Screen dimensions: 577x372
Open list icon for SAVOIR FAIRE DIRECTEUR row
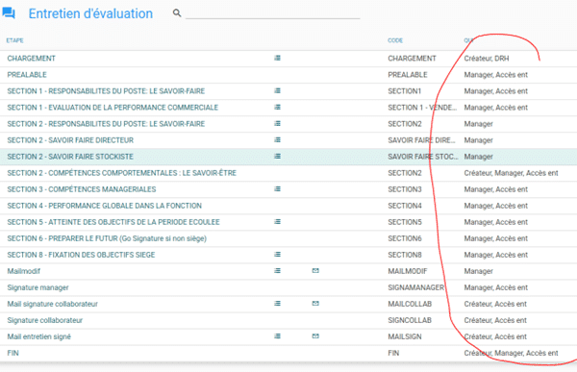click(278, 139)
